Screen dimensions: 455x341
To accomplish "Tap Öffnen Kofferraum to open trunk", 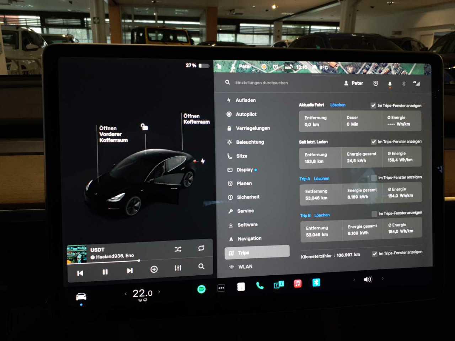I will coord(196,119).
